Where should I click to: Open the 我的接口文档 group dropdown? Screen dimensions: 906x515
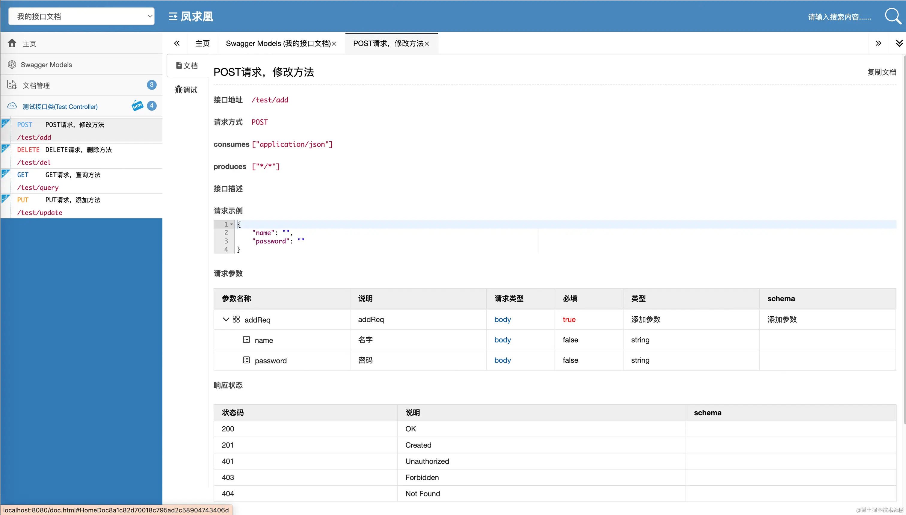click(x=81, y=16)
